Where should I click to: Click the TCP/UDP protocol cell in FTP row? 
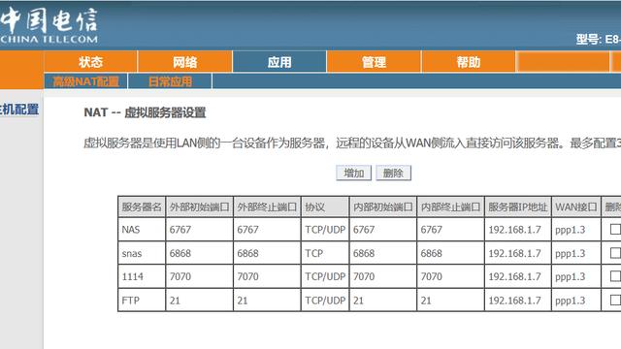tap(325, 301)
